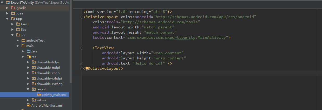Screen dimensions: 322x110
Task: Click the build folder icon
Action: [18, 24]
